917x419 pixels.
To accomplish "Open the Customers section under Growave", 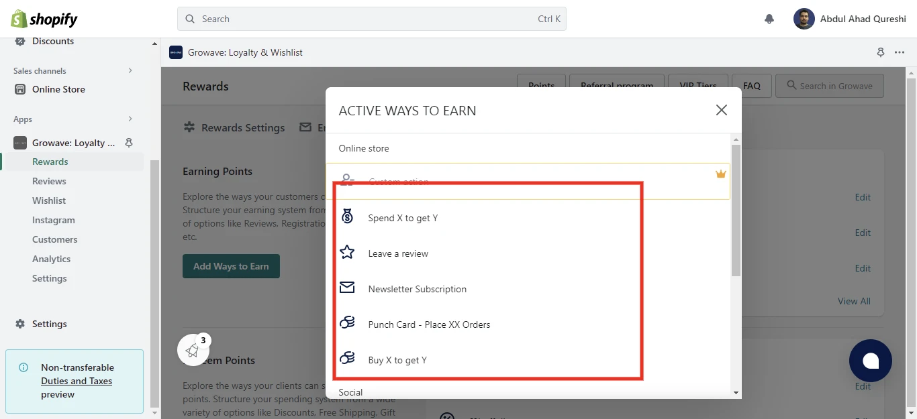I will tap(55, 239).
